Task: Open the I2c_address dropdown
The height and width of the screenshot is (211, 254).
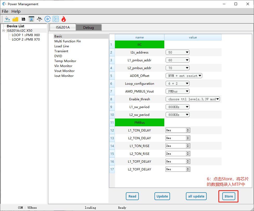Action: [177, 52]
